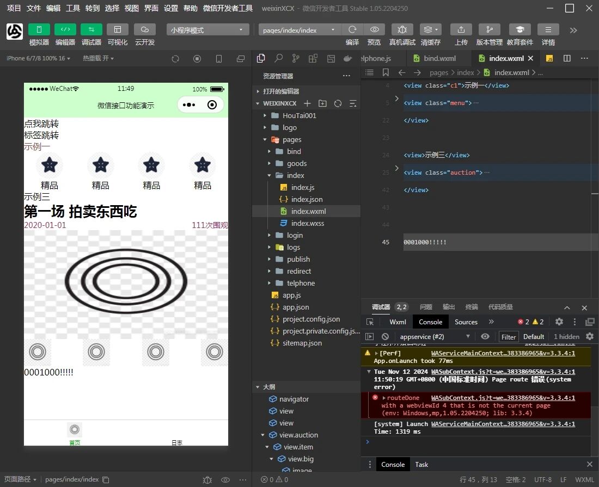599x487 pixels.
Task: Split the editor view icon
Action: click(x=567, y=58)
